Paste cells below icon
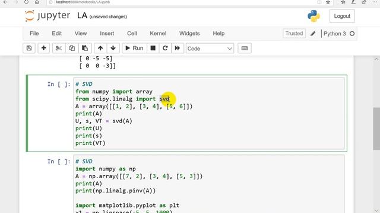 click(x=85, y=48)
